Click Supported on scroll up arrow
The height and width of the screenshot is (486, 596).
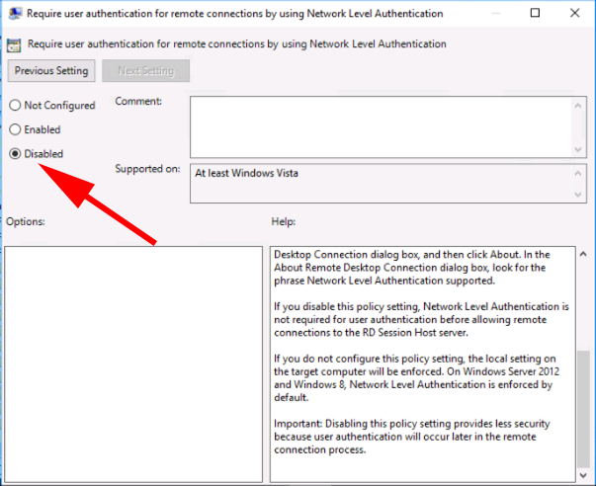[x=578, y=173]
